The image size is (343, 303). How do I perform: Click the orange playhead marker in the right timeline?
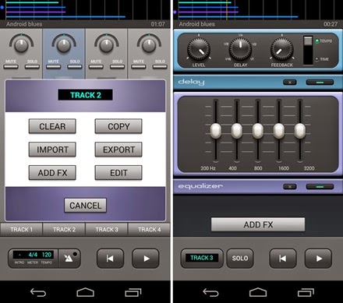click(x=227, y=10)
